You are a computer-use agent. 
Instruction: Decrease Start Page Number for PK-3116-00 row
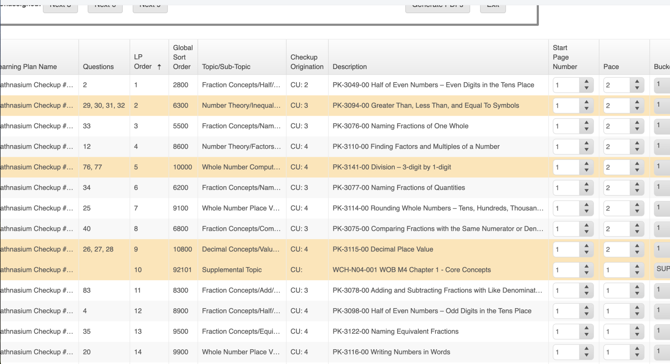coord(586,355)
